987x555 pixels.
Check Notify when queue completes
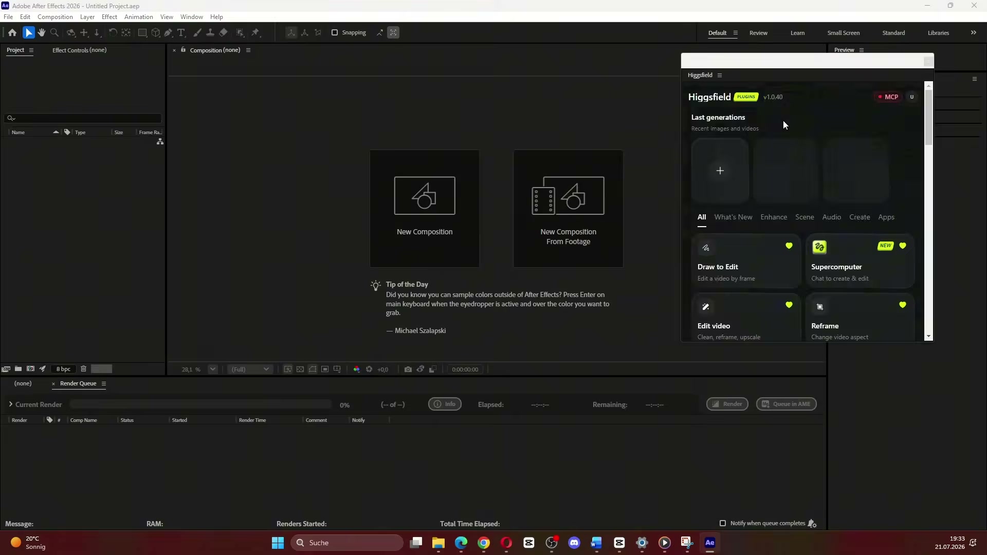click(723, 523)
